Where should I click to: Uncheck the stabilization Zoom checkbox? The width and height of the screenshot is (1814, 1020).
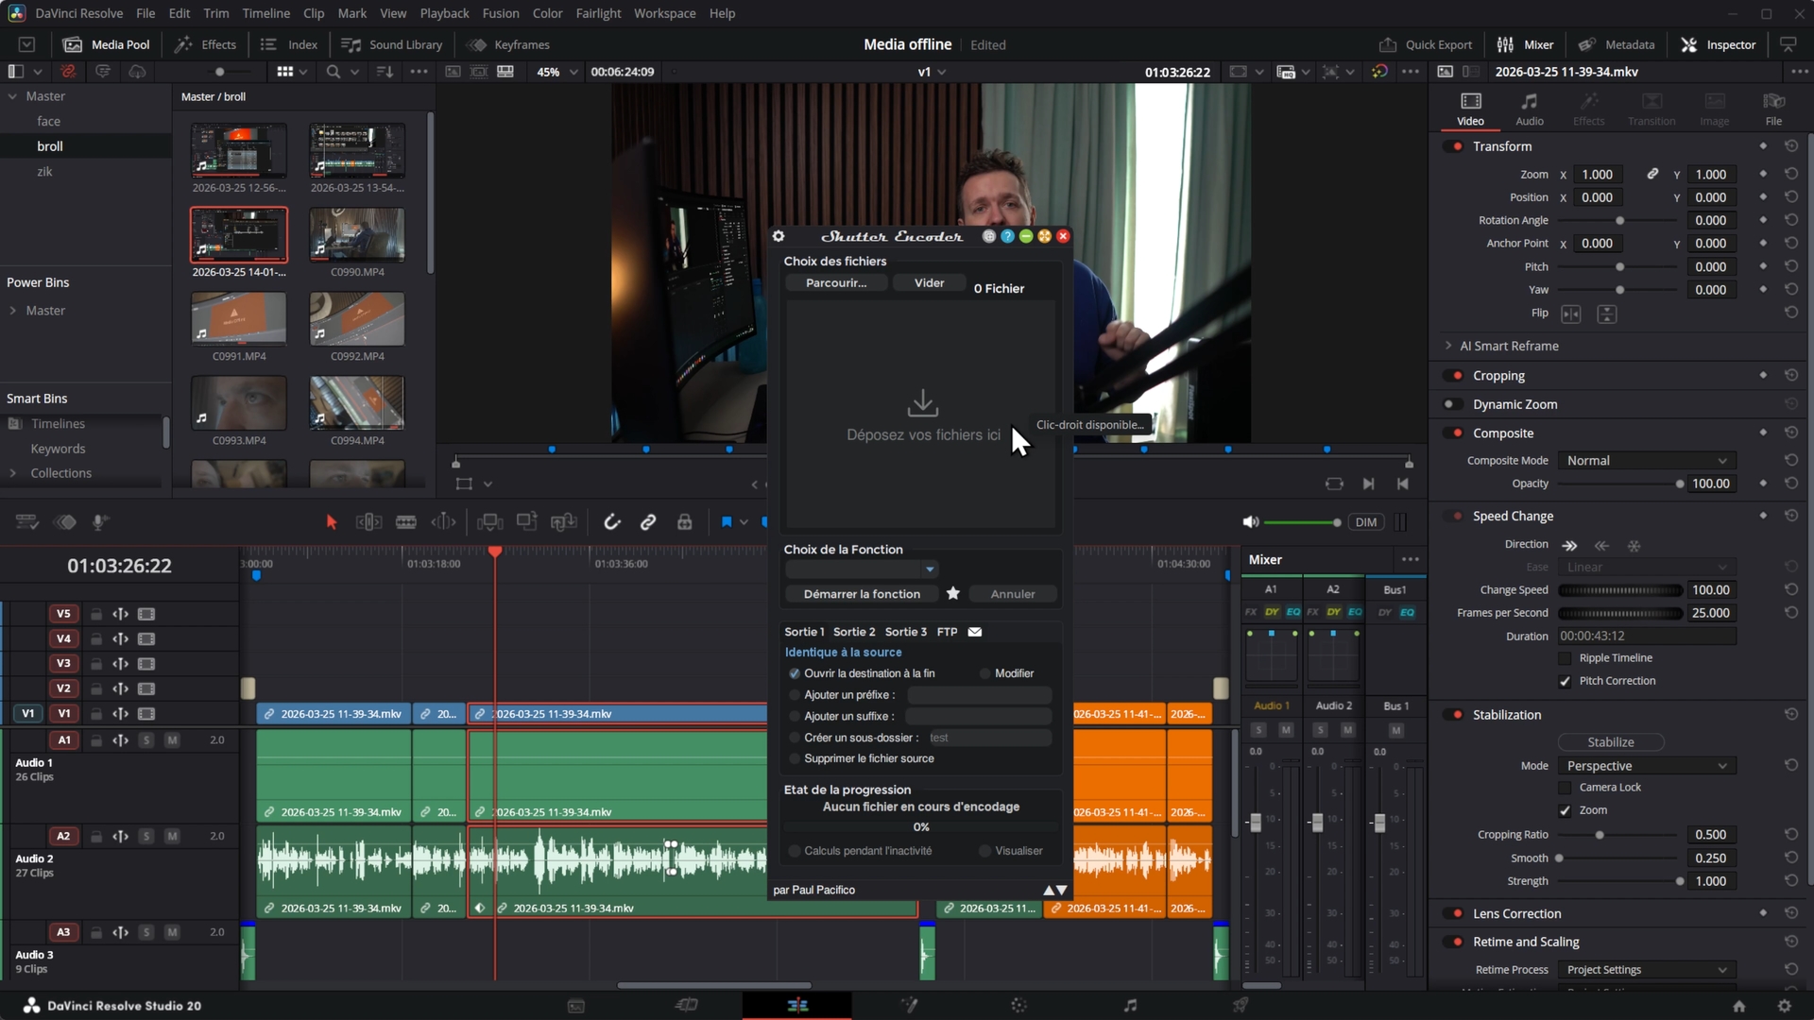coord(1565,810)
